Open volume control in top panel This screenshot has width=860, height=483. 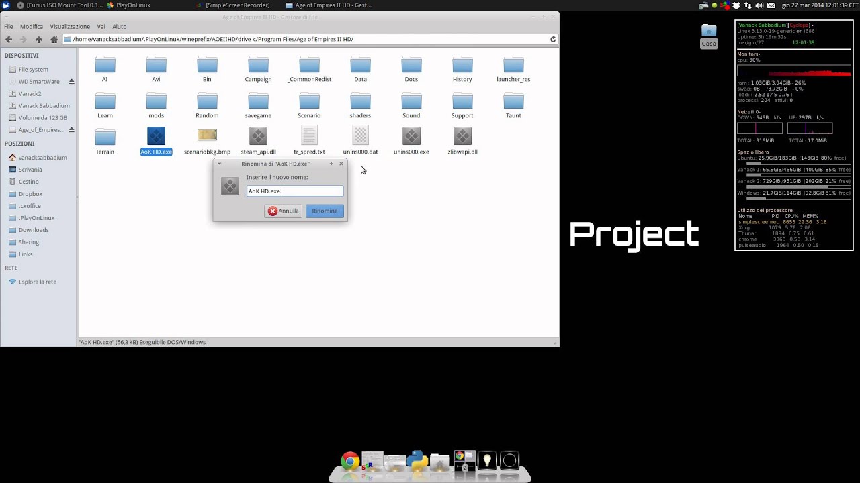[x=759, y=5]
